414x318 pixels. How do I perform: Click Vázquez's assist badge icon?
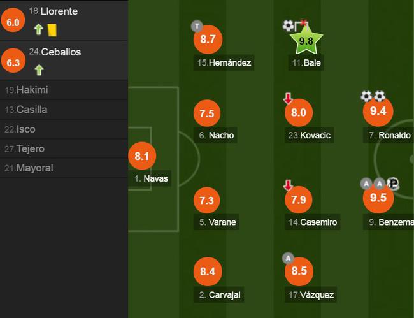click(x=288, y=258)
